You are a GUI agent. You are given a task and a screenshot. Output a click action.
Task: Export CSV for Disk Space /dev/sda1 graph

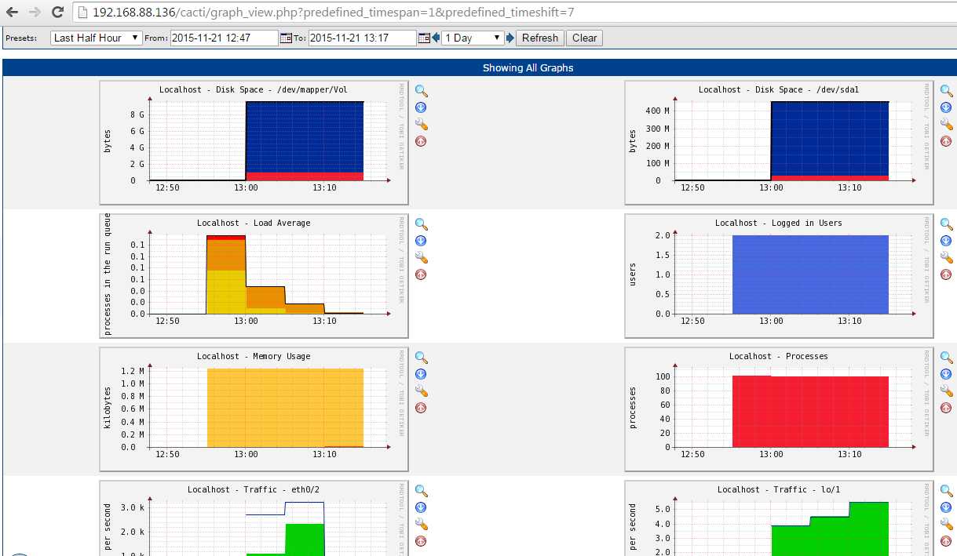pos(946,107)
